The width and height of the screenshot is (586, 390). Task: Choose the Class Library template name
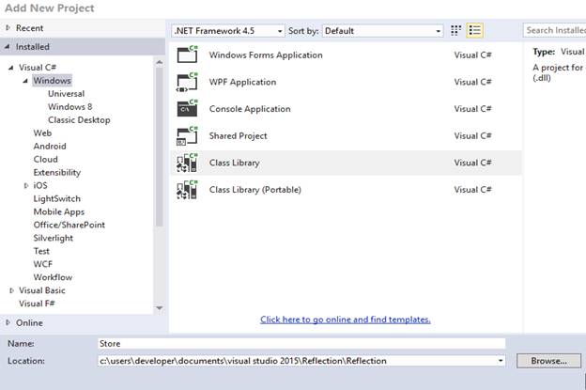pos(235,163)
